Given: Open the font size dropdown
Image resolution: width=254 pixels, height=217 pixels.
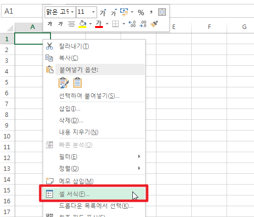Looking at the screenshot, I should 93,12.
